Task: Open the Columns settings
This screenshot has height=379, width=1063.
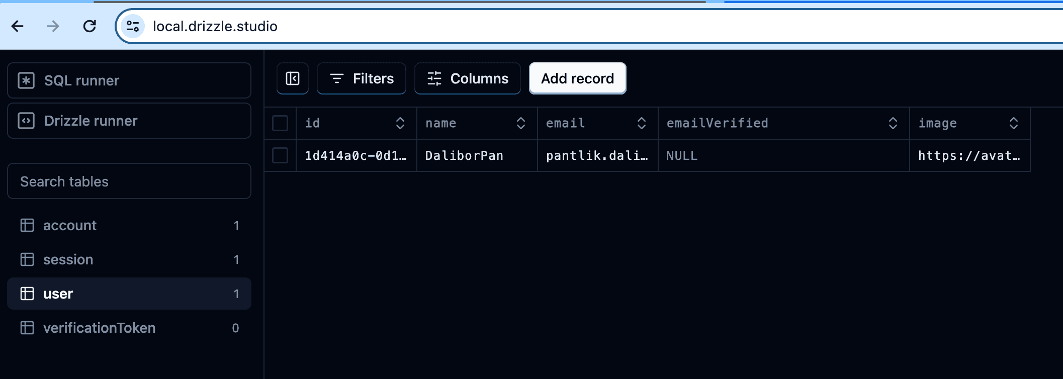Action: (x=467, y=78)
